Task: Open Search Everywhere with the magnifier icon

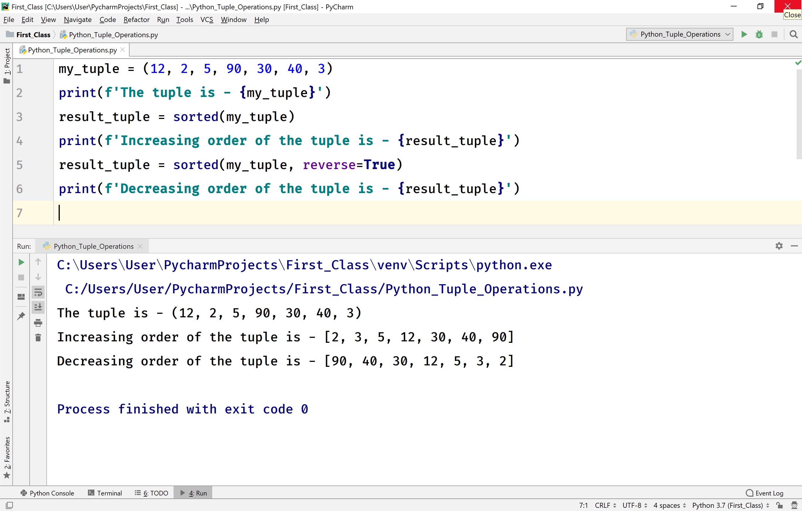Action: 793,34
